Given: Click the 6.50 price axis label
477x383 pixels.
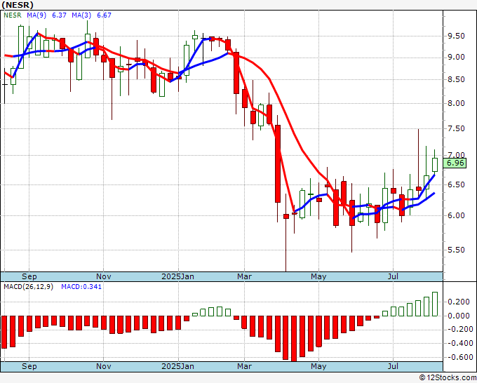Looking at the screenshot, I should 456,184.
